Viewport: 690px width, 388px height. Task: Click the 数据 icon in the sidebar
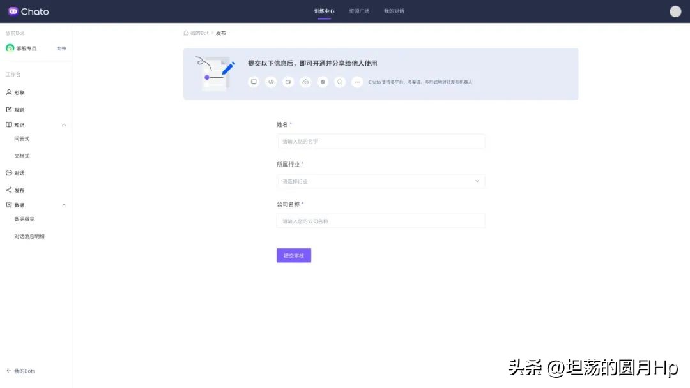[x=8, y=205]
